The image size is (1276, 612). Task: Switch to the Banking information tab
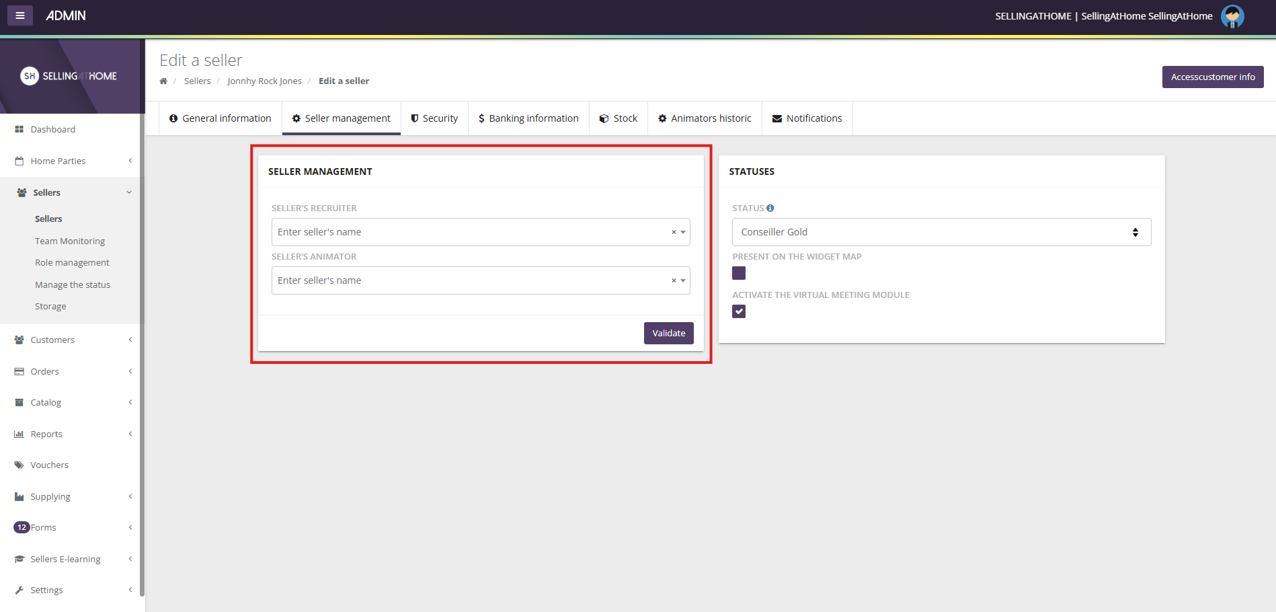528,118
